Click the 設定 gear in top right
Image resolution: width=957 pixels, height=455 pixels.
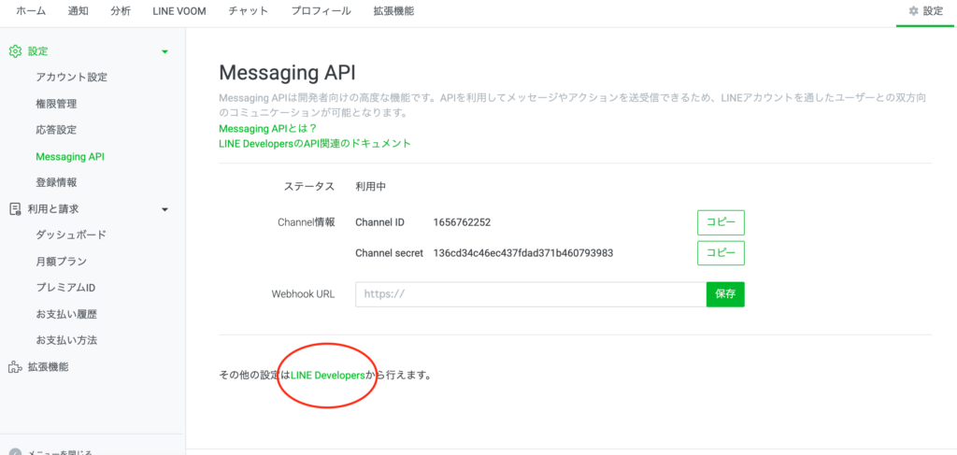click(926, 11)
